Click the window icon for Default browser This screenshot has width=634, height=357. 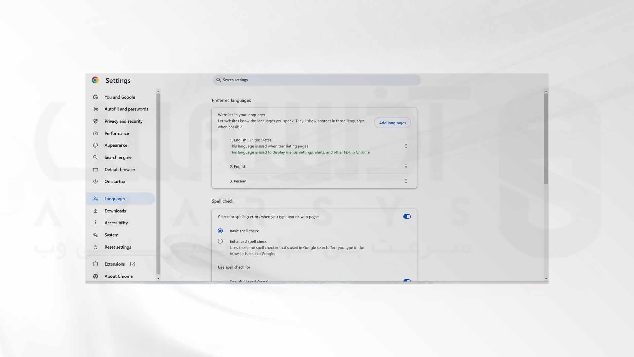95,169
